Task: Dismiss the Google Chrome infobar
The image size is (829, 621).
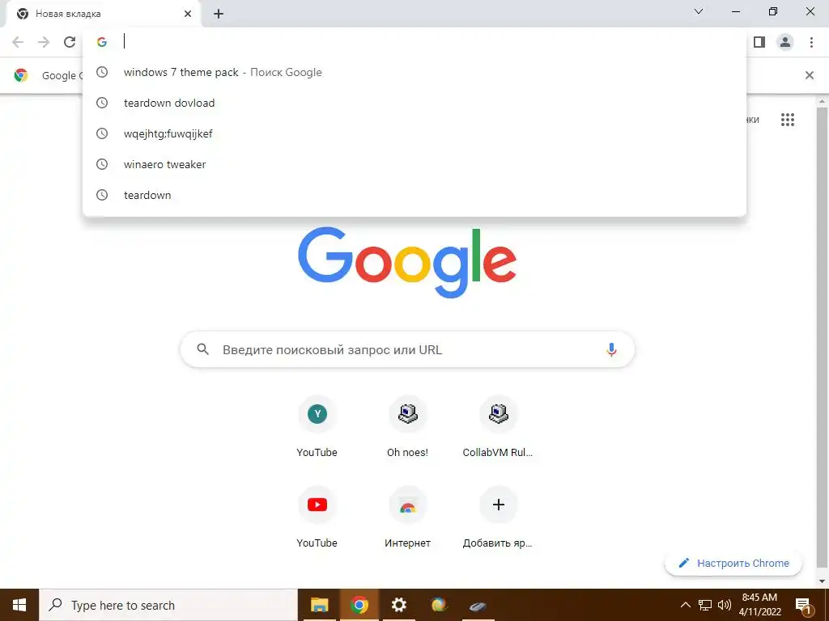Action: pyautogui.click(x=809, y=75)
